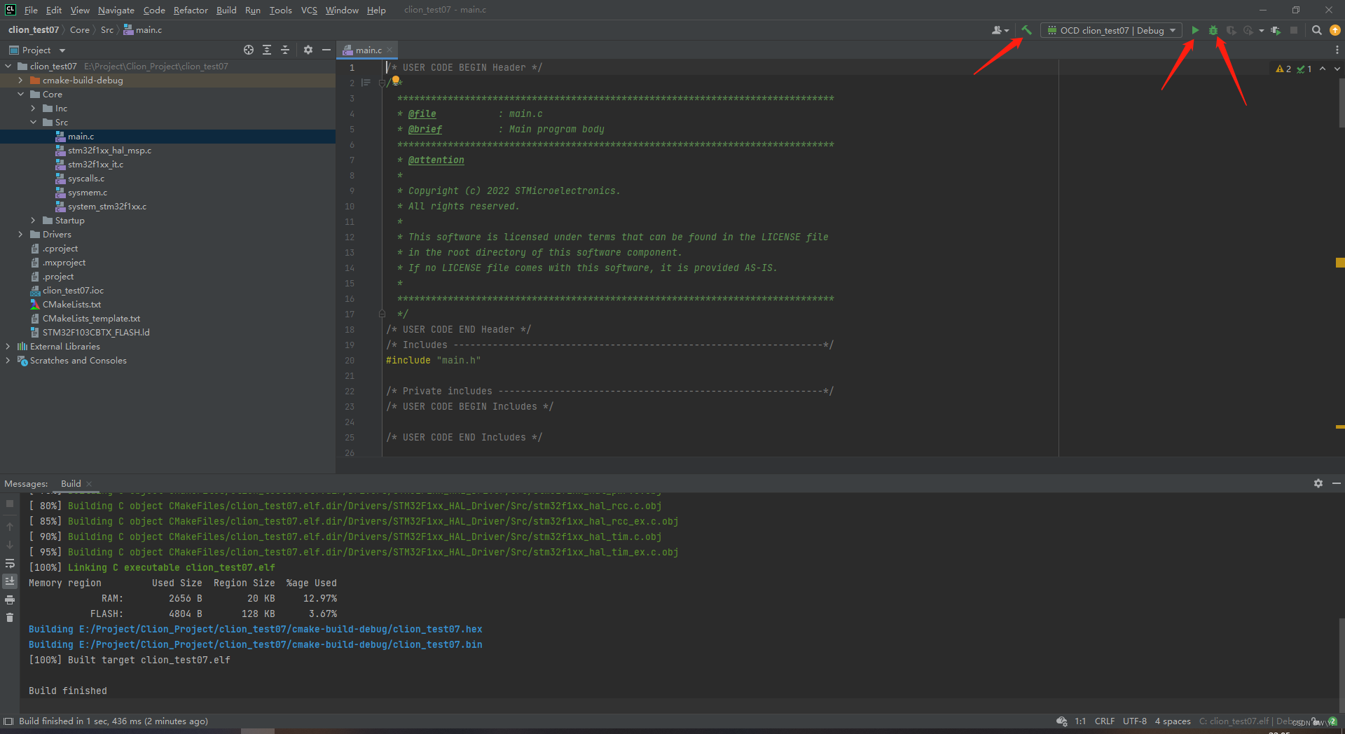Open Project panel settings gear icon
1345x734 pixels.
(308, 50)
